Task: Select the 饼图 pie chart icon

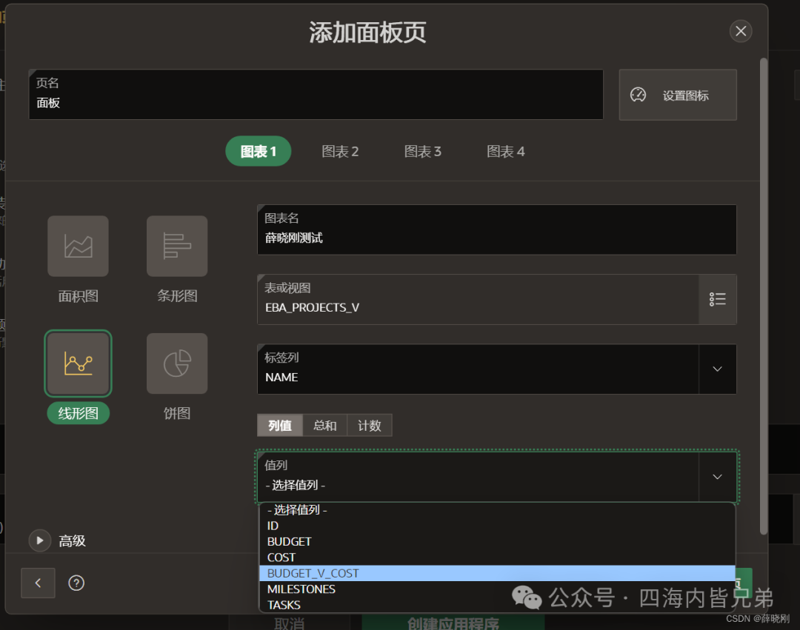Action: pyautogui.click(x=177, y=363)
